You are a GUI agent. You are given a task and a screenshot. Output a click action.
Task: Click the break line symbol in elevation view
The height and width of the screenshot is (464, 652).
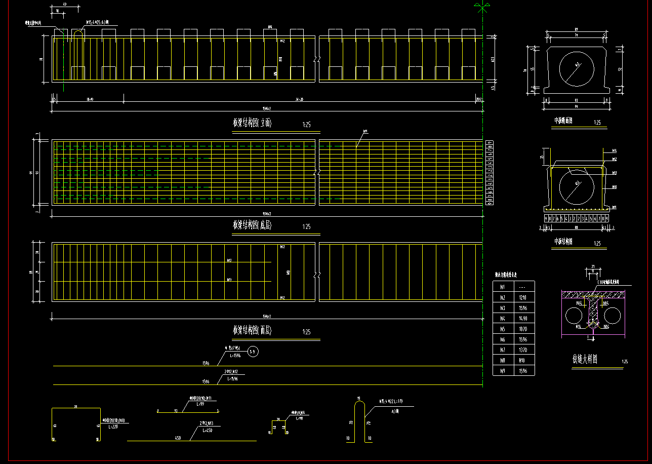(317, 59)
